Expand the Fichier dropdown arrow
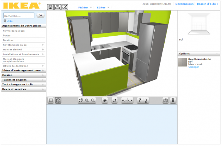The image size is (222, 146). 91,7
